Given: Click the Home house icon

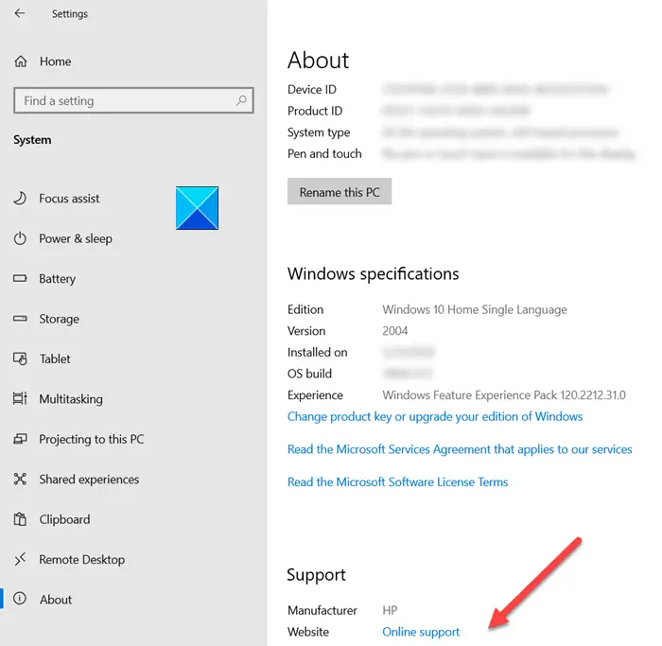Looking at the screenshot, I should pos(21,61).
